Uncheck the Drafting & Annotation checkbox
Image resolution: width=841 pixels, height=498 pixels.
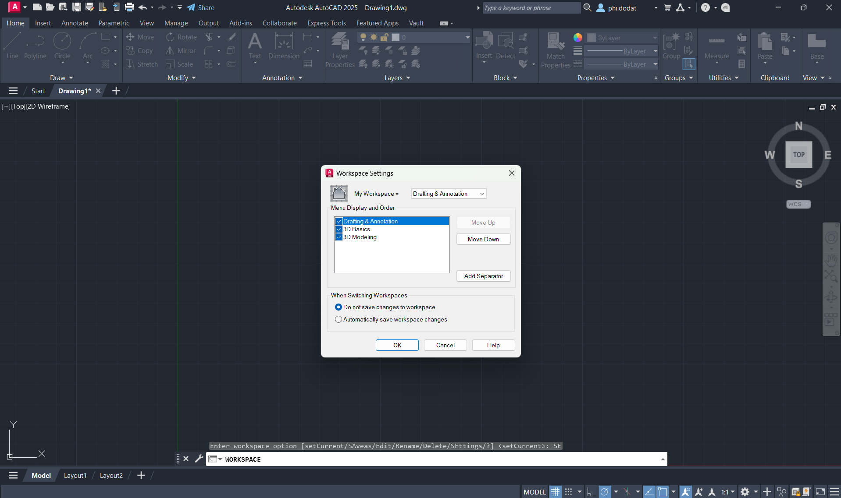(339, 221)
